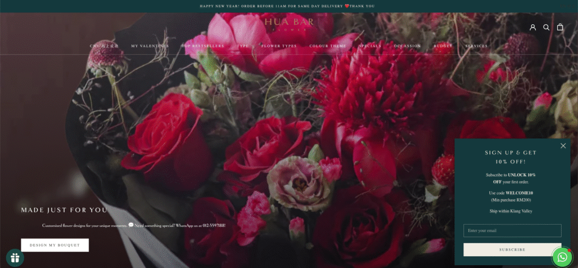Viewport: 578px width, 268px height.
Task: Expand the Flower Types menu
Action: point(279,46)
